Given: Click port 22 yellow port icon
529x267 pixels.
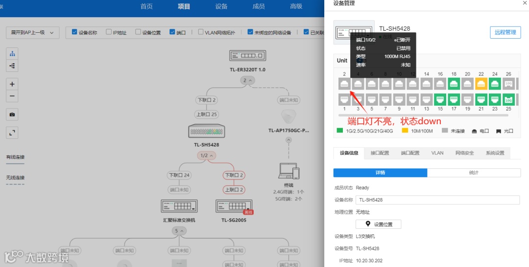Looking at the screenshot, I should [x=481, y=84].
